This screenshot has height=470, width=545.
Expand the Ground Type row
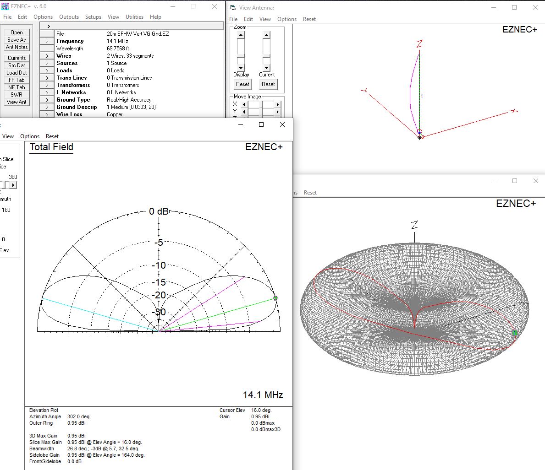coord(47,99)
